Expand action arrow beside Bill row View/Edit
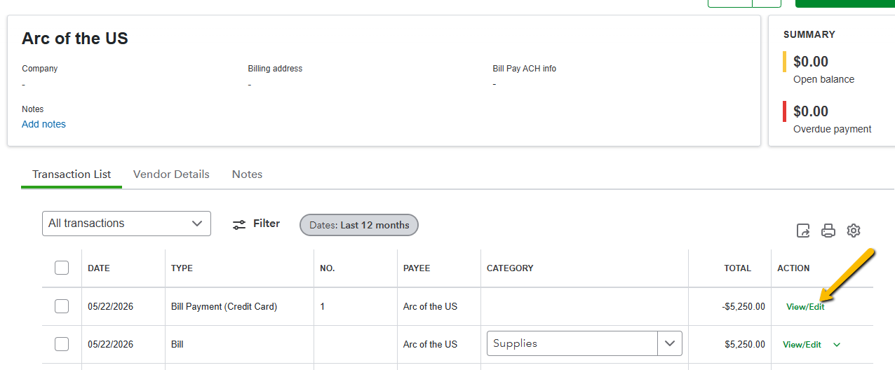This screenshot has height=370, width=895. (x=836, y=345)
